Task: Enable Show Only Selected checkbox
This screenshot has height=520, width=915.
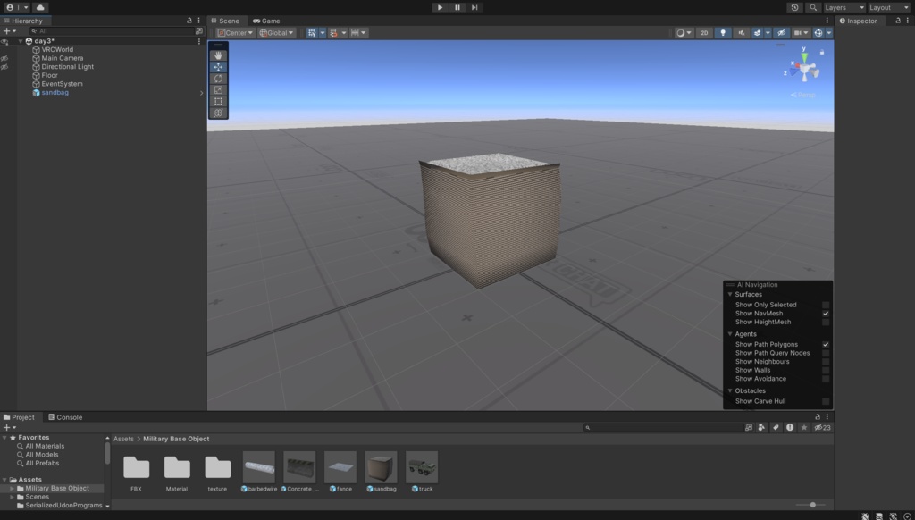Action: (x=826, y=305)
